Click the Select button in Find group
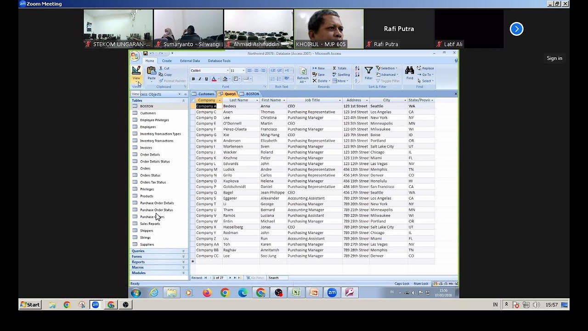 coord(425,81)
